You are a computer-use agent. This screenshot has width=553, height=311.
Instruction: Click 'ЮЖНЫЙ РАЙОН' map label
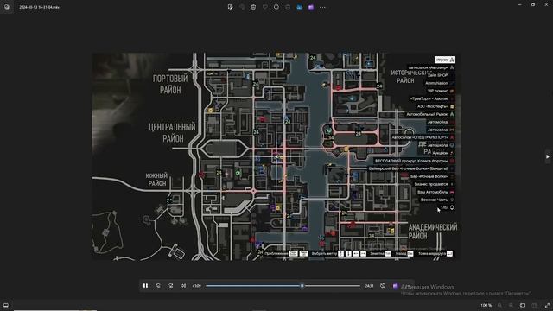point(157,179)
